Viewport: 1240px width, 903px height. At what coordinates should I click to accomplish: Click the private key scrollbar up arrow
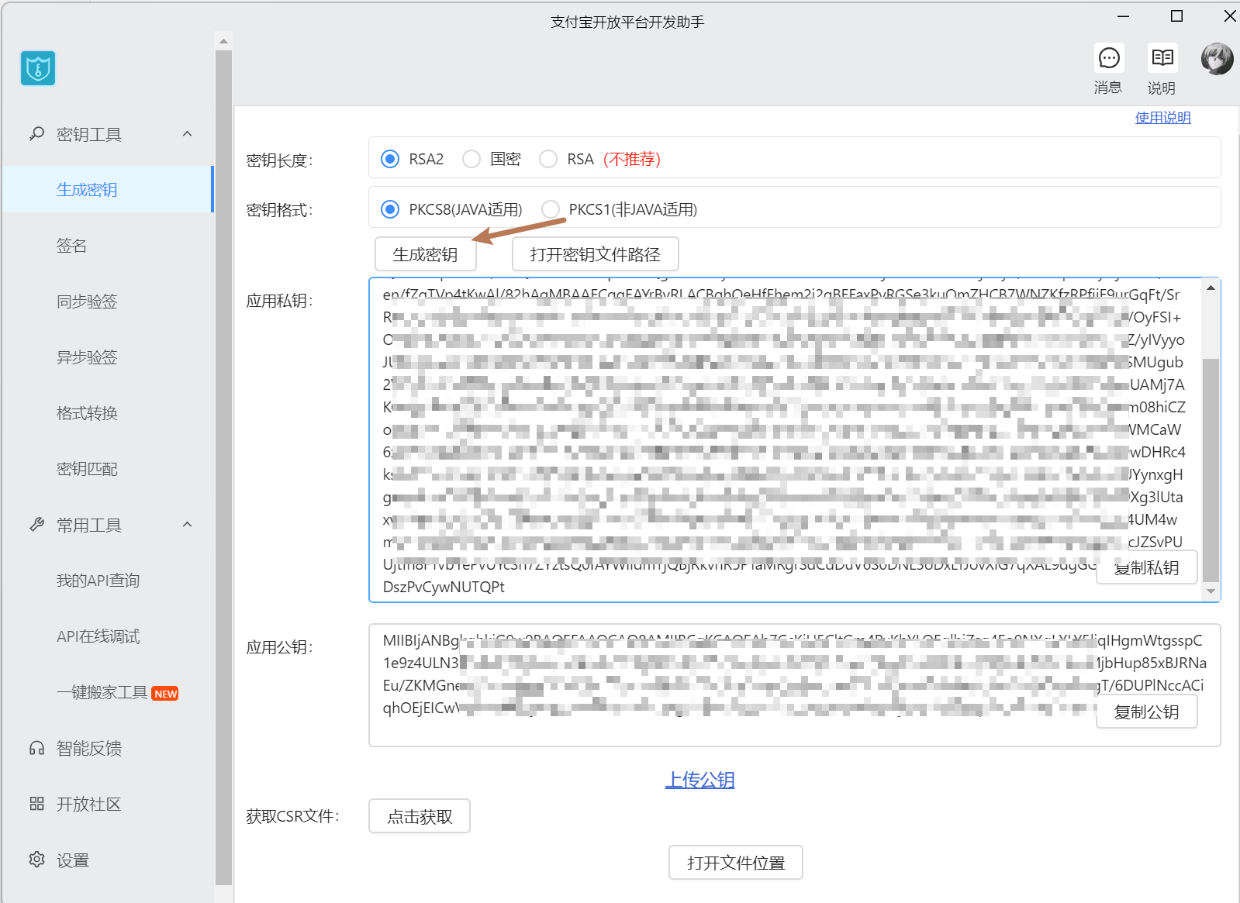click(1211, 288)
